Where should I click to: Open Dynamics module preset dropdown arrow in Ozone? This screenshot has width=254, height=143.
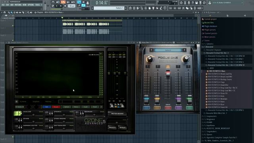[x=52, y=114]
